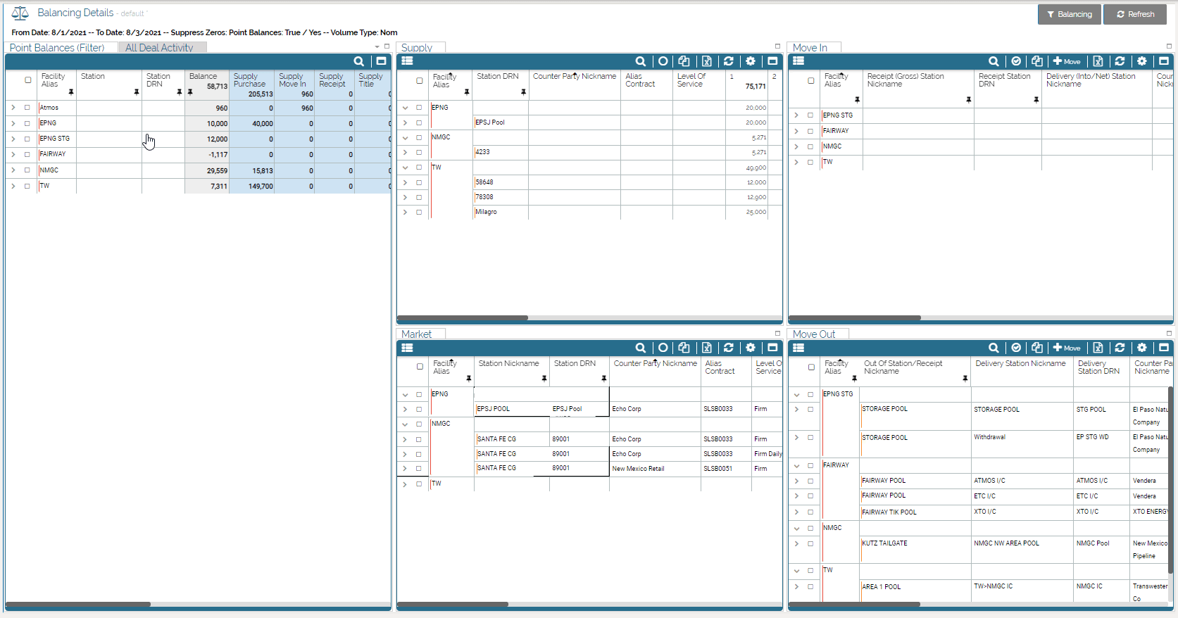1178x618 pixels.
Task: Click the checkmark circle icon in Move In toolbar
Action: pyautogui.click(x=1015, y=61)
